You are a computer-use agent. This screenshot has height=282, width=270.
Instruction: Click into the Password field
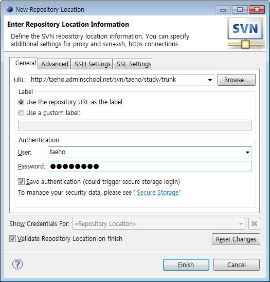pos(150,166)
